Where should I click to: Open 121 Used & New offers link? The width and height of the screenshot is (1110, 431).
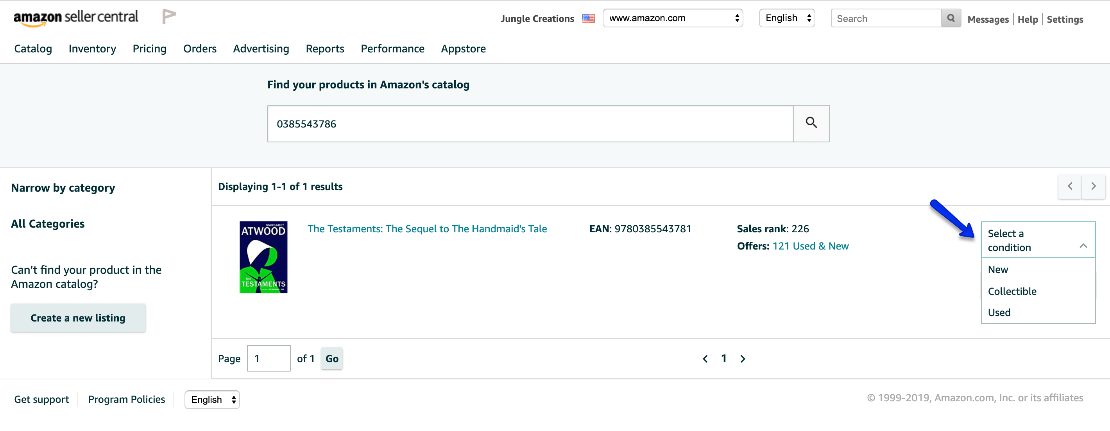811,246
